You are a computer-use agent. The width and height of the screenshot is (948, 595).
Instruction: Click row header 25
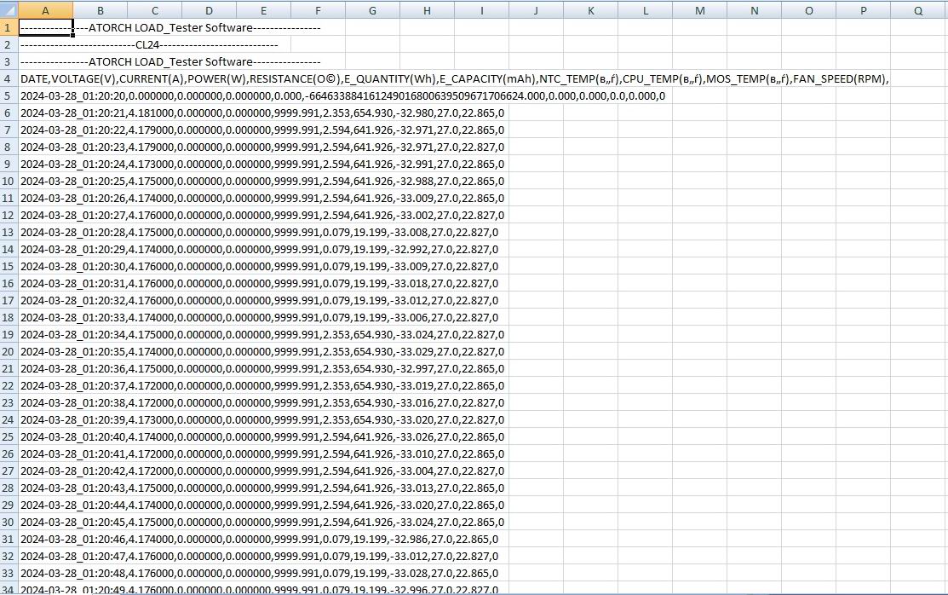[9, 436]
